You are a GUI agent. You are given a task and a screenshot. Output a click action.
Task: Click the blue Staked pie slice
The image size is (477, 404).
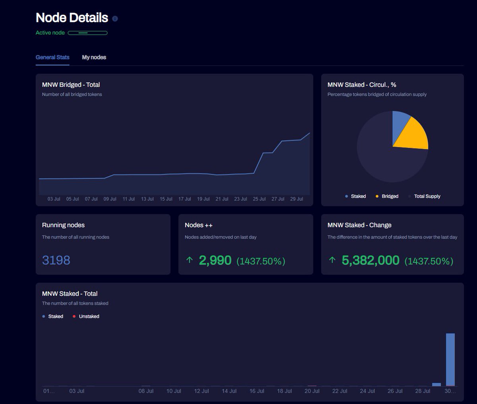pos(399,125)
